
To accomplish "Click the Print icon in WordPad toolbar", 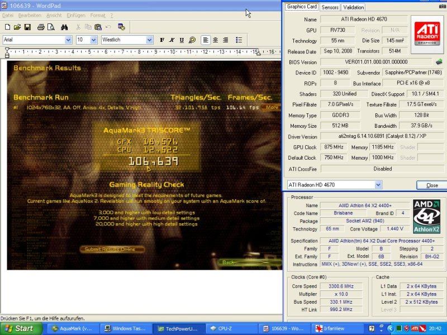I will click(41, 27).
